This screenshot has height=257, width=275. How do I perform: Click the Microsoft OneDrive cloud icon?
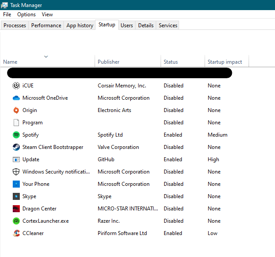point(16,98)
